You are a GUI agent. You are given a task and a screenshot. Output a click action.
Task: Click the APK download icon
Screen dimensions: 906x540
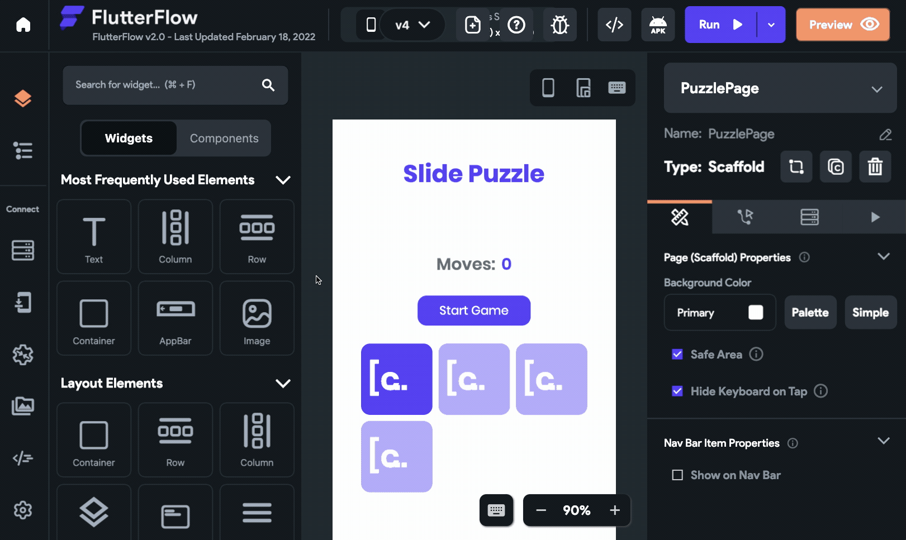click(x=658, y=25)
